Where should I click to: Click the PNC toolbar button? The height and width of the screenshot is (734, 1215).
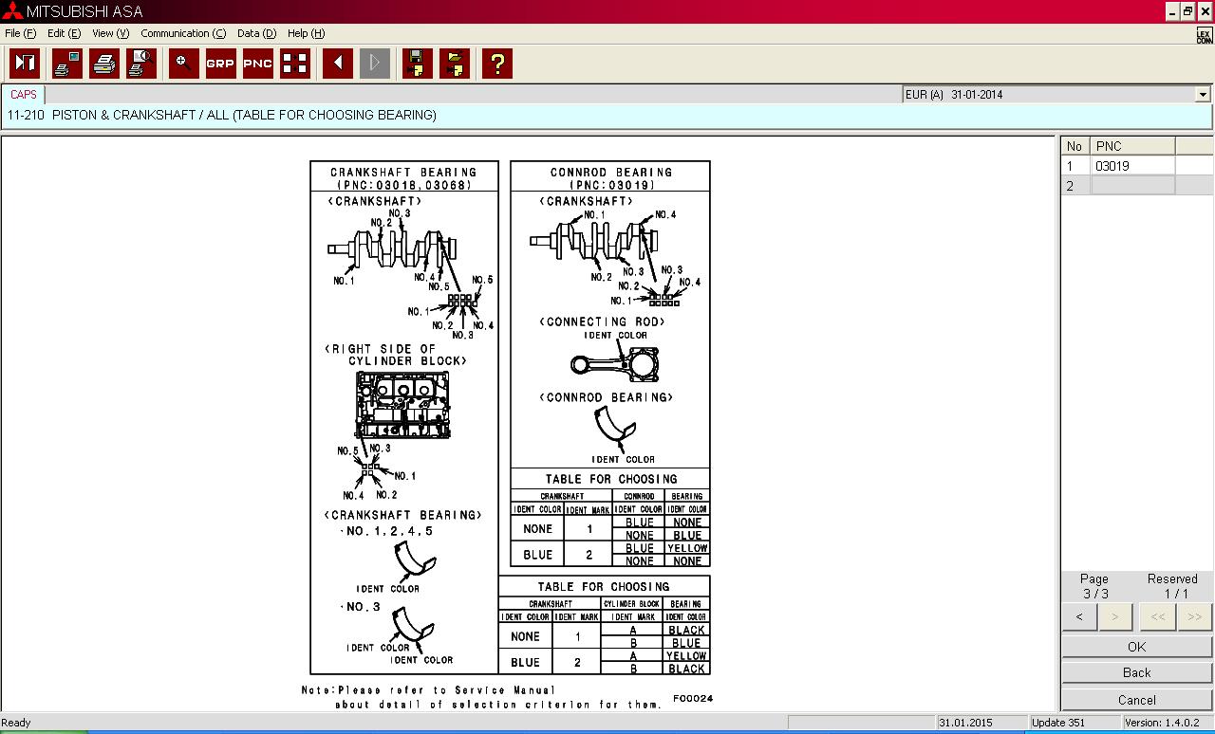point(257,64)
